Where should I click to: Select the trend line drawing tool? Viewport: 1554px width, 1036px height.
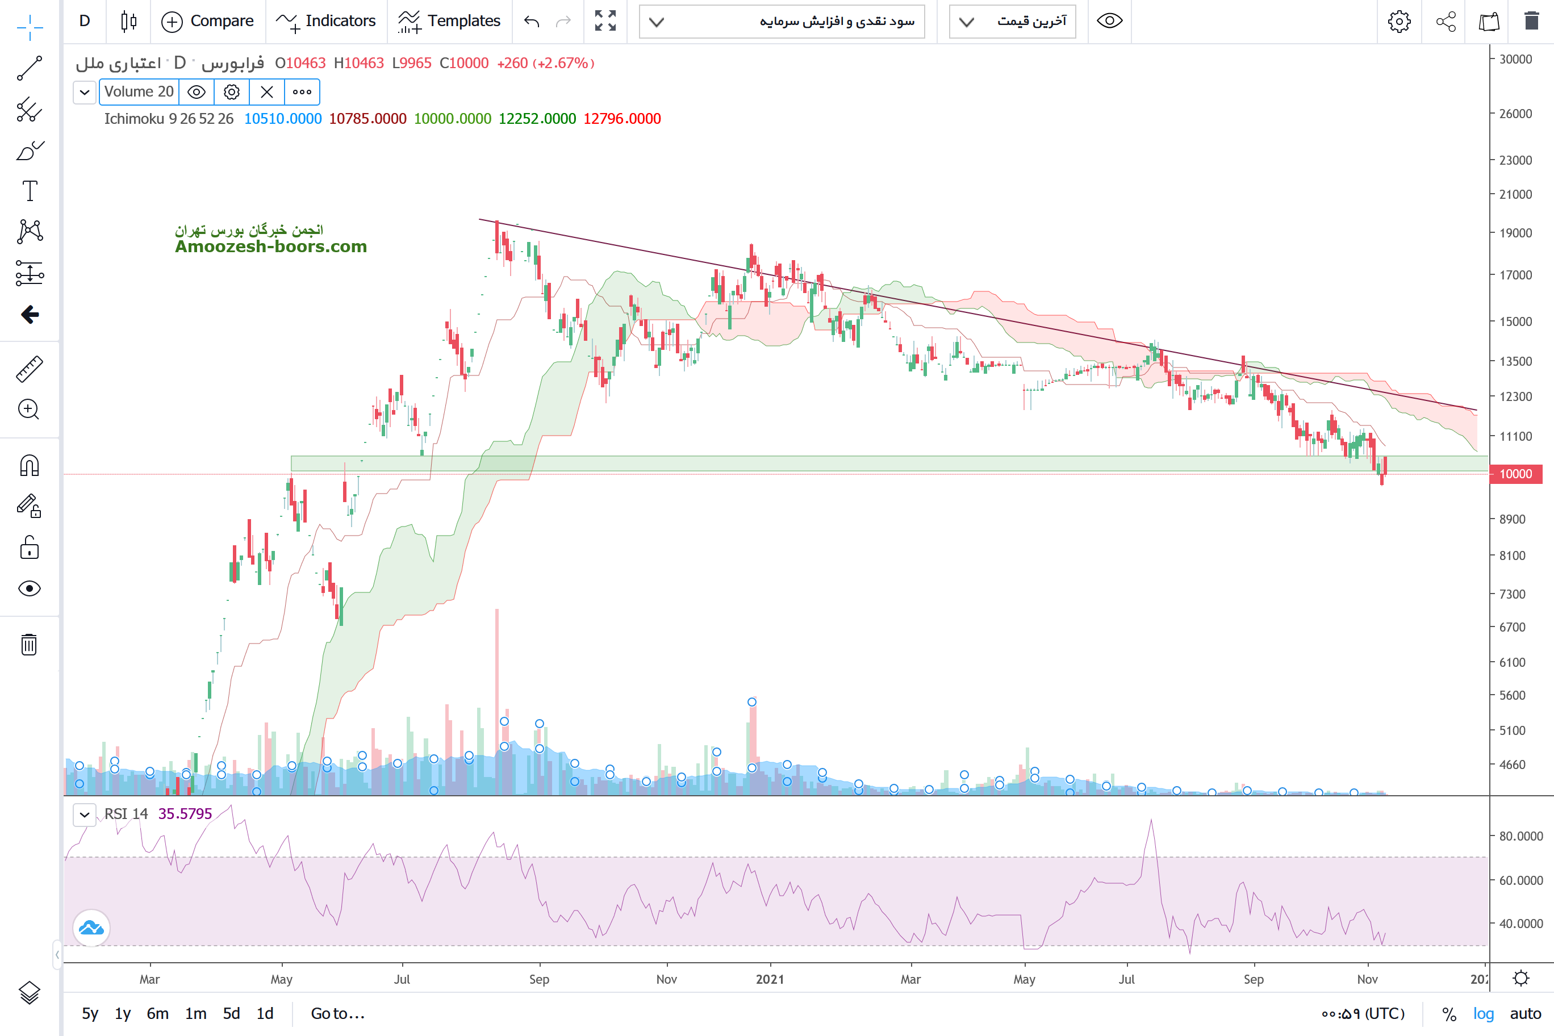[x=29, y=68]
